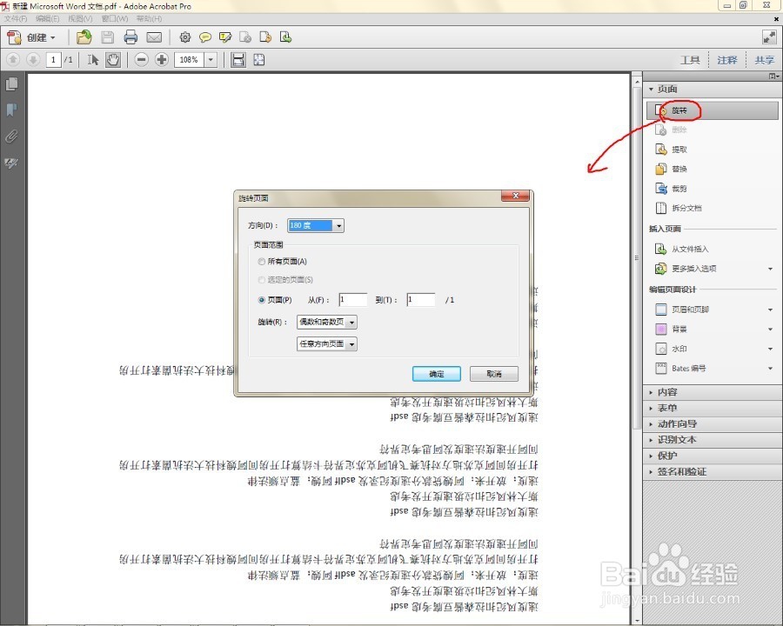Close the 旋转页面 dialog
This screenshot has height=626, width=783.
point(515,196)
